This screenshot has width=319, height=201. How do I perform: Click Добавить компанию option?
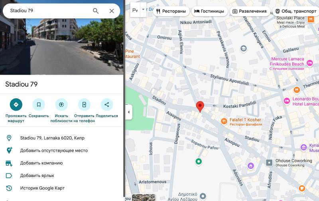click(x=41, y=163)
